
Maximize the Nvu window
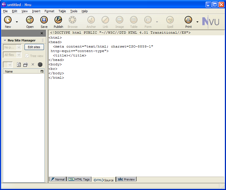point(215,5)
